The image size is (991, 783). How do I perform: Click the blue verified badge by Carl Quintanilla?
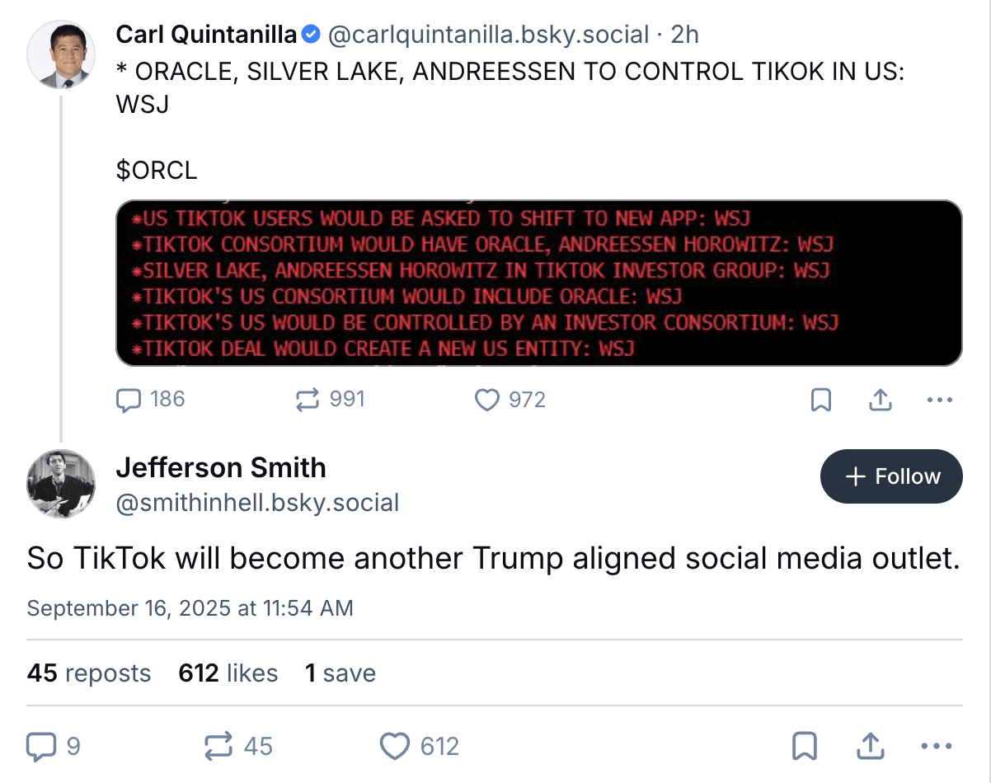coord(311,35)
